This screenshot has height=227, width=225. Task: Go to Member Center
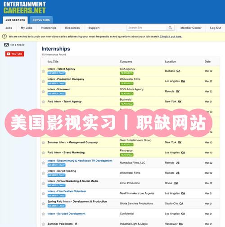[191, 28]
